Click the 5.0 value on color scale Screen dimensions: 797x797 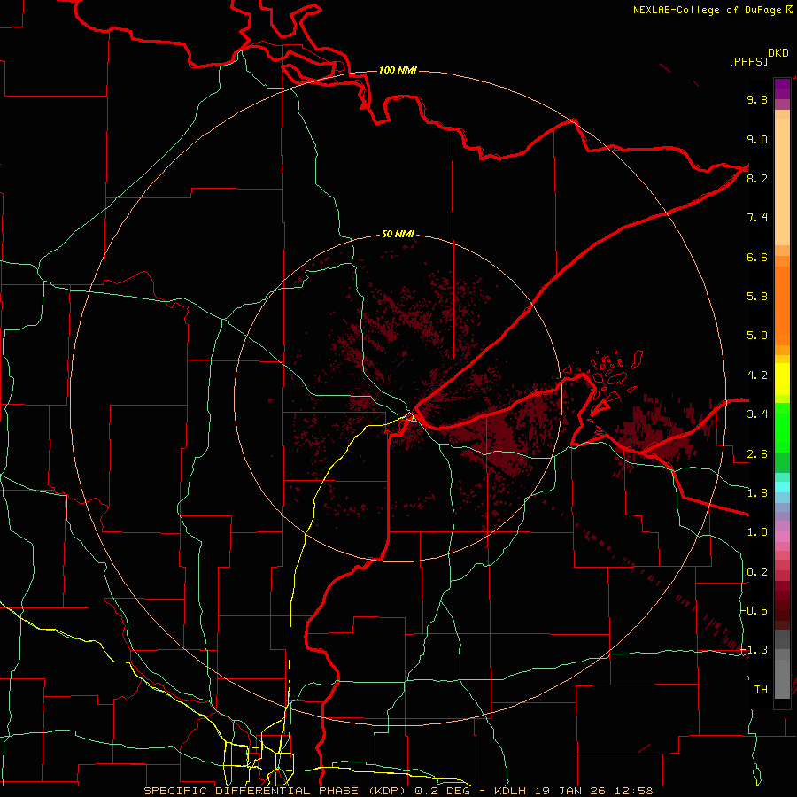(x=757, y=336)
